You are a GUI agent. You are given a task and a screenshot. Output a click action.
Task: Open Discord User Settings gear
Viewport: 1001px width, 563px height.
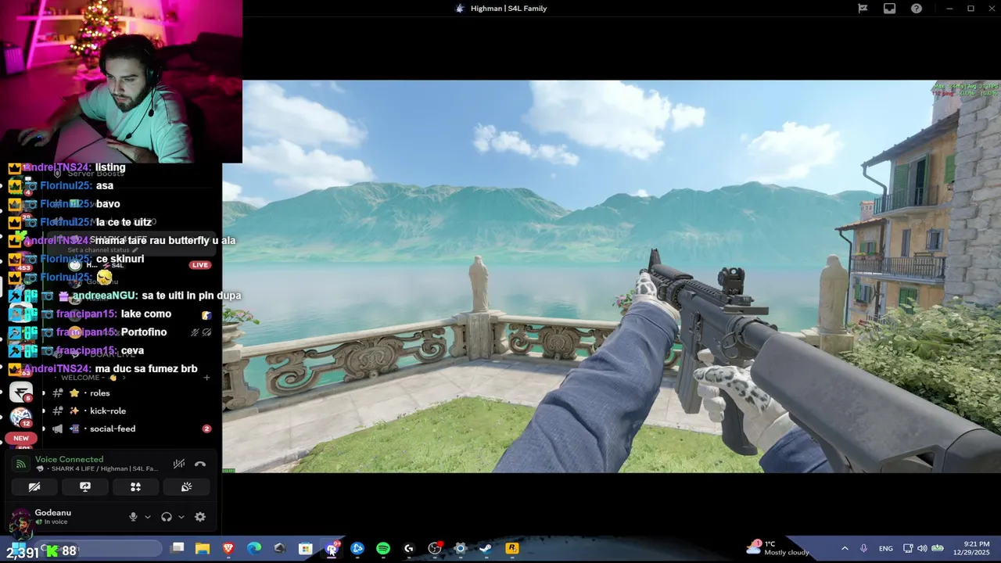200,517
